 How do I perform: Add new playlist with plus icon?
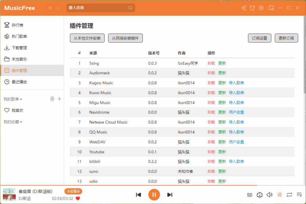(59, 99)
